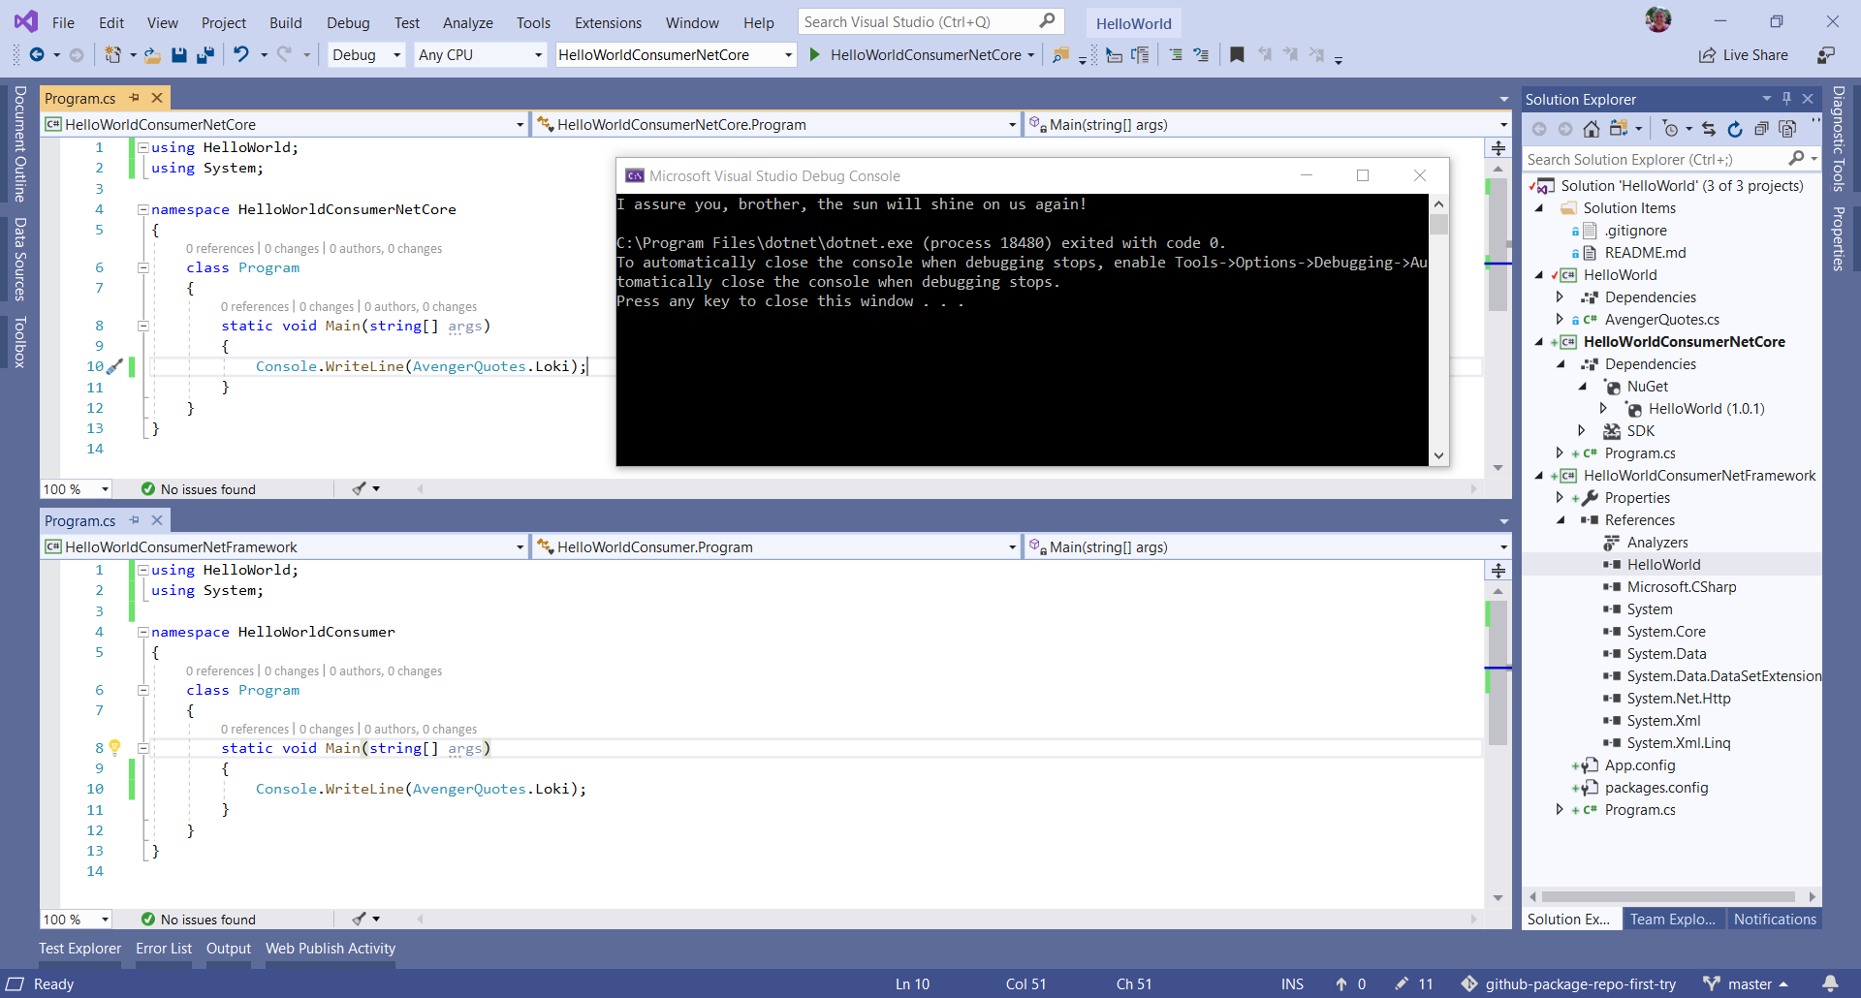Click the Solution Explorer Home icon
This screenshot has width=1861, height=998.
(1592, 129)
